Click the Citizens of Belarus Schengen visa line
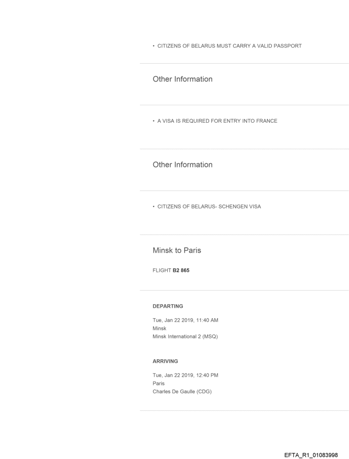The height and width of the screenshot is (459, 349). tap(209, 207)
